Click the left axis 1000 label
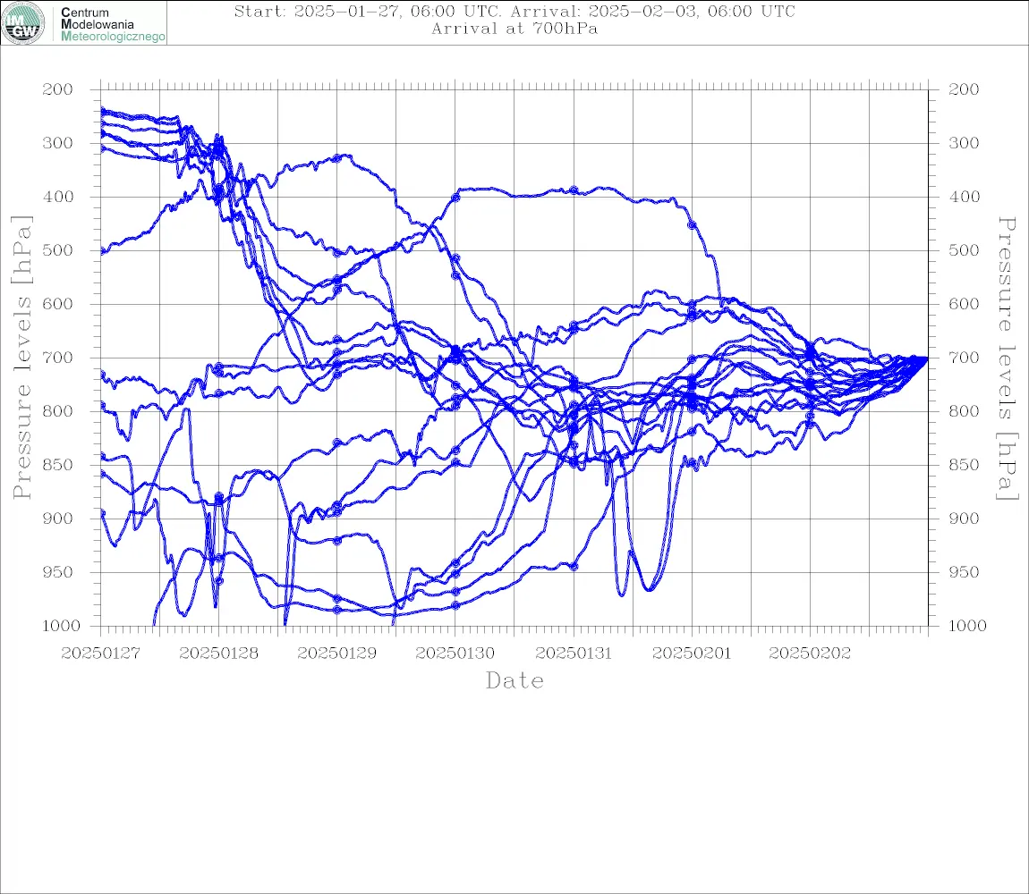This screenshot has width=1029, height=894. click(x=61, y=626)
